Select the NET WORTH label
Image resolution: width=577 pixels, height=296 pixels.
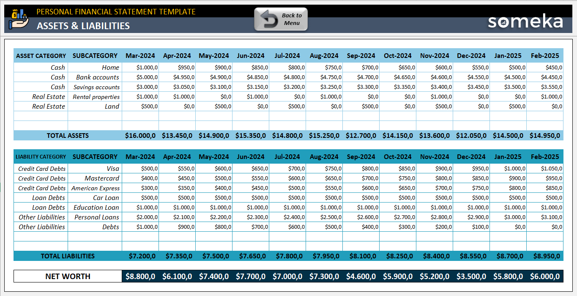tap(68, 277)
